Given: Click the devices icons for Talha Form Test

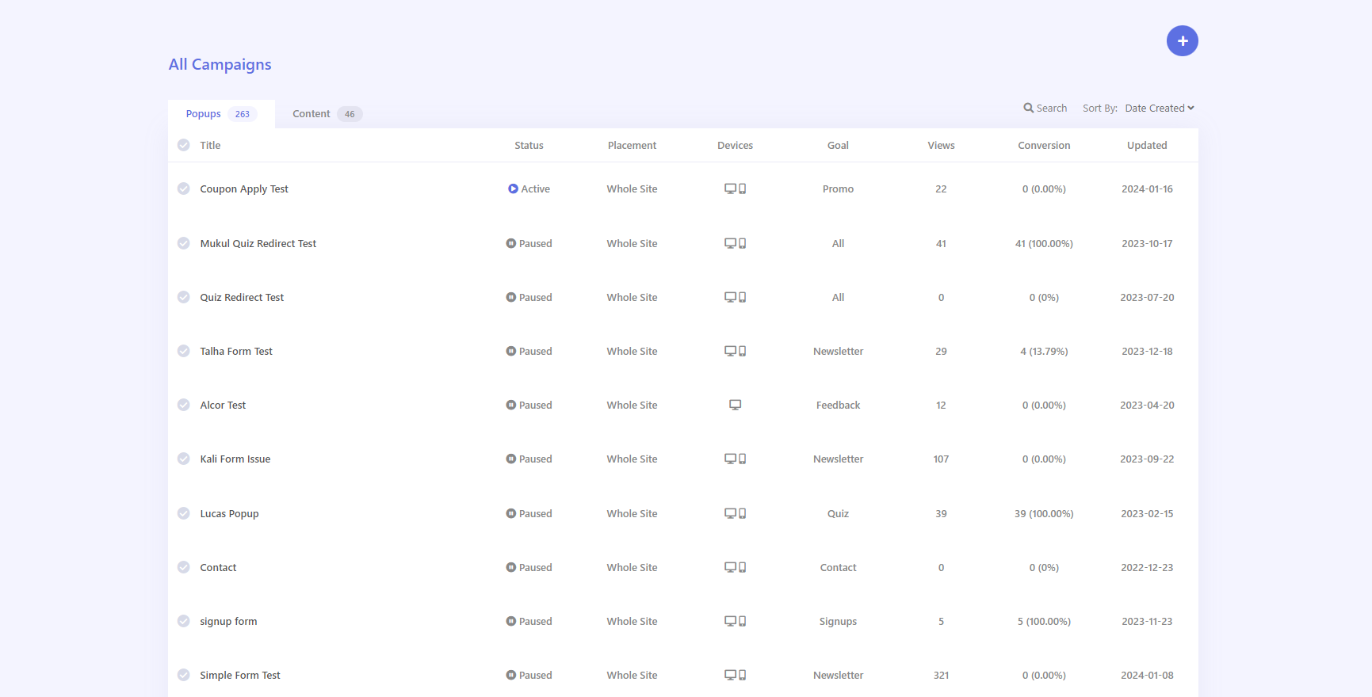Looking at the screenshot, I should coord(735,351).
